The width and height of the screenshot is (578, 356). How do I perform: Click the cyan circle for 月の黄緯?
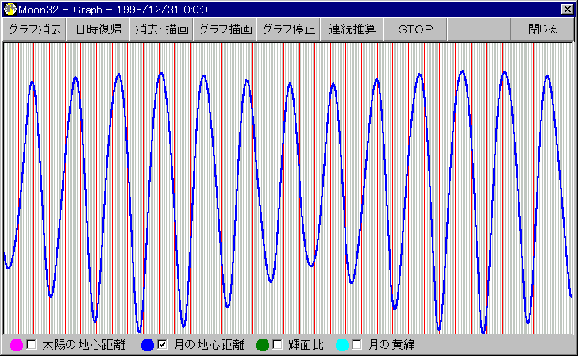click(342, 345)
